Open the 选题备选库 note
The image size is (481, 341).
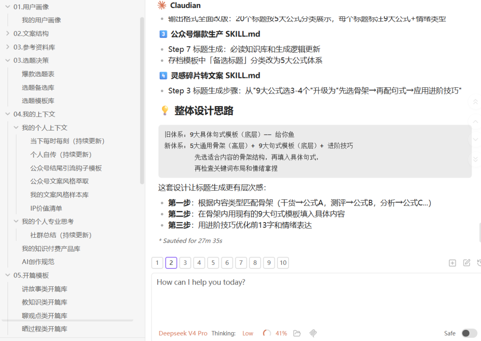pyautogui.click(x=38, y=87)
